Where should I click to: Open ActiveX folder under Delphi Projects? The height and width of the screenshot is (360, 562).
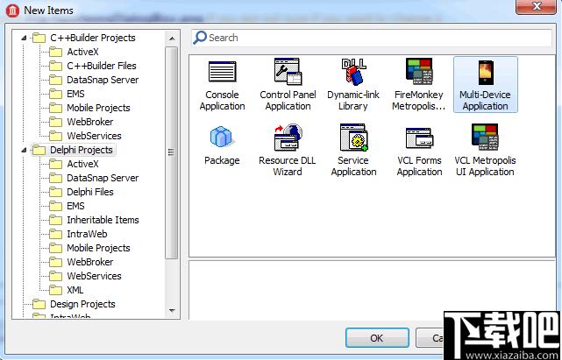click(x=74, y=164)
